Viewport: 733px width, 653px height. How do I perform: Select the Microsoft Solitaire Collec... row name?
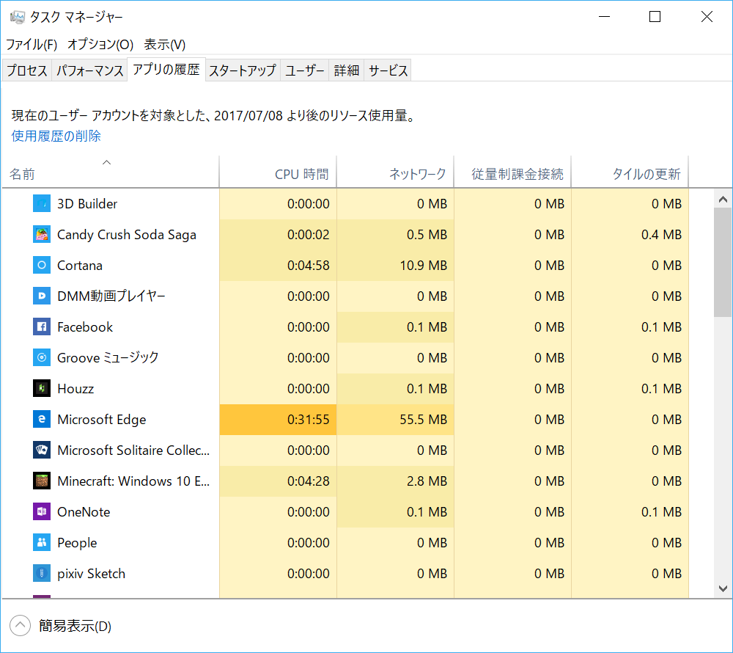(133, 450)
